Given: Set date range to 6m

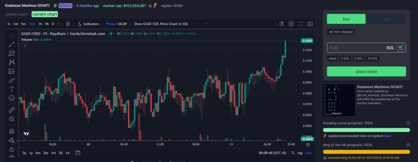Looking at the screenshot, I should coord(38,153).
